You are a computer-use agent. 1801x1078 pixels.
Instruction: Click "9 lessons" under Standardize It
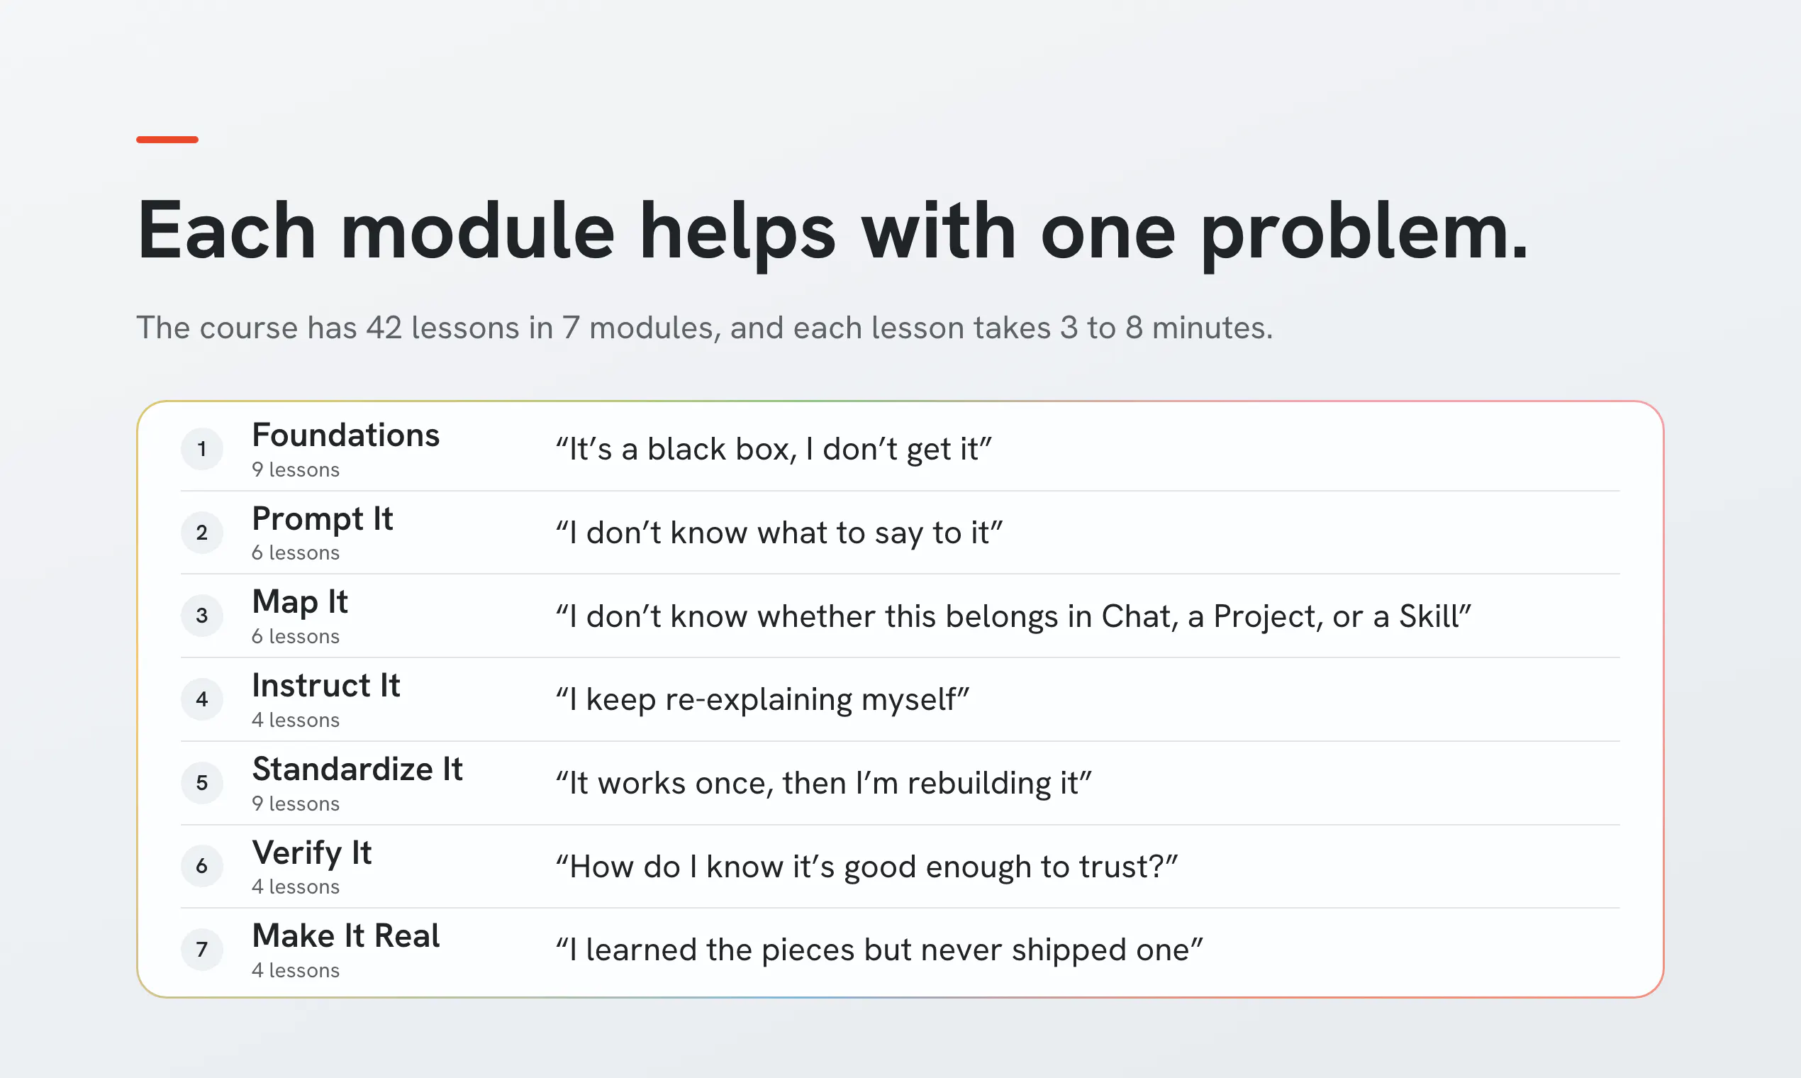(296, 804)
